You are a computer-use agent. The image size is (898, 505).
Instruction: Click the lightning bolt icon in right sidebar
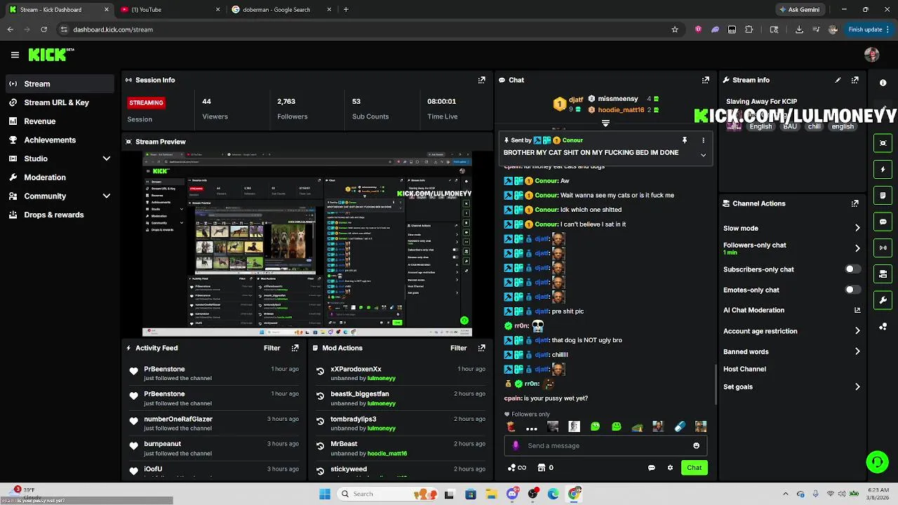point(883,169)
